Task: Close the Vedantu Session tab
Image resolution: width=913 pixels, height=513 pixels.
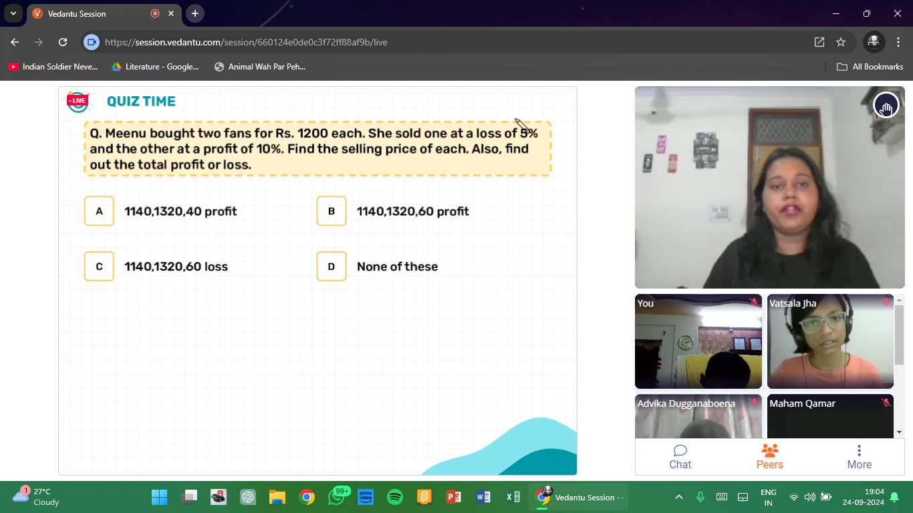Action: tap(171, 13)
